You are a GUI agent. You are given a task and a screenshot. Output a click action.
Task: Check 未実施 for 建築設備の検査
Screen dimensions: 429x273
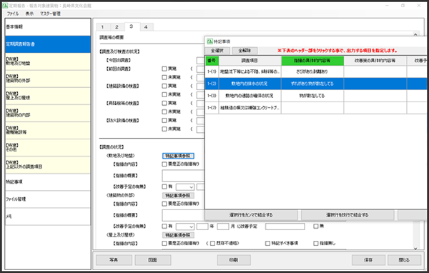point(164,94)
